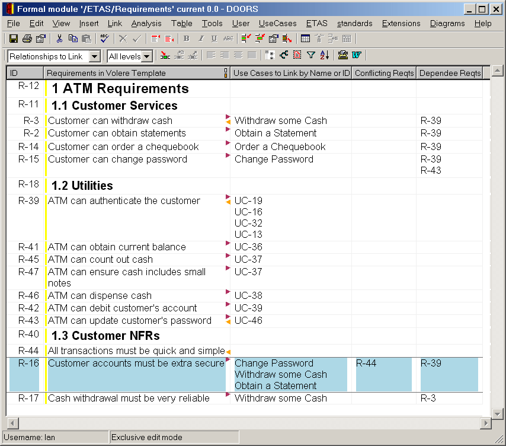Toggle right text alignment button
The height and width of the screenshot is (446, 506).
[x=225, y=55]
